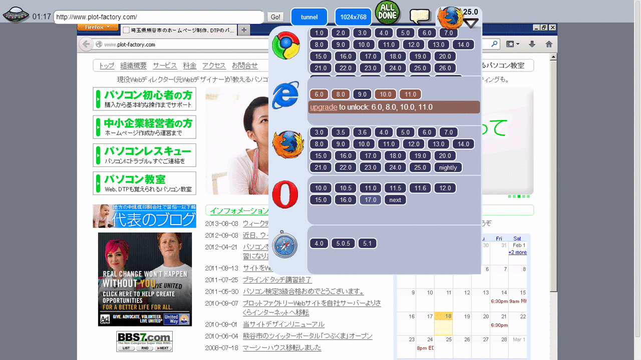This screenshot has width=641, height=360.
Task: Choose Chrome version 14.0
Action: click(463, 44)
